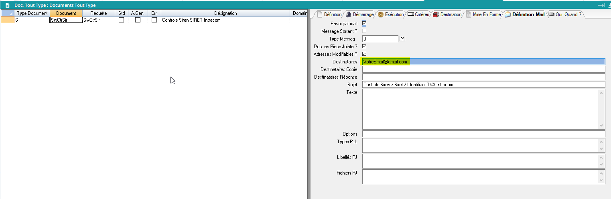
Task: Open the Exécution tab
Action: [x=391, y=14]
